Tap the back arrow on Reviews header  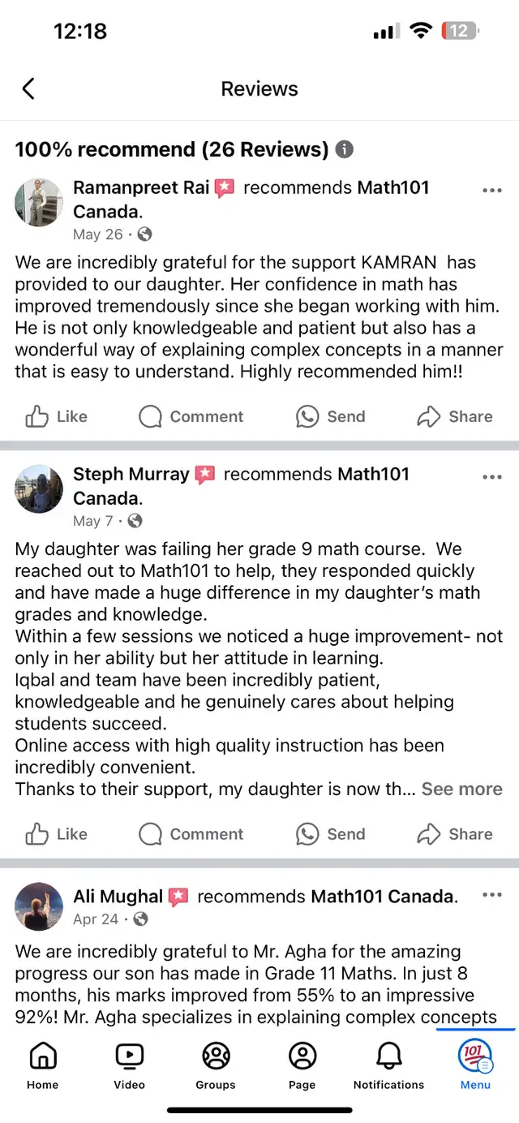pos(28,88)
